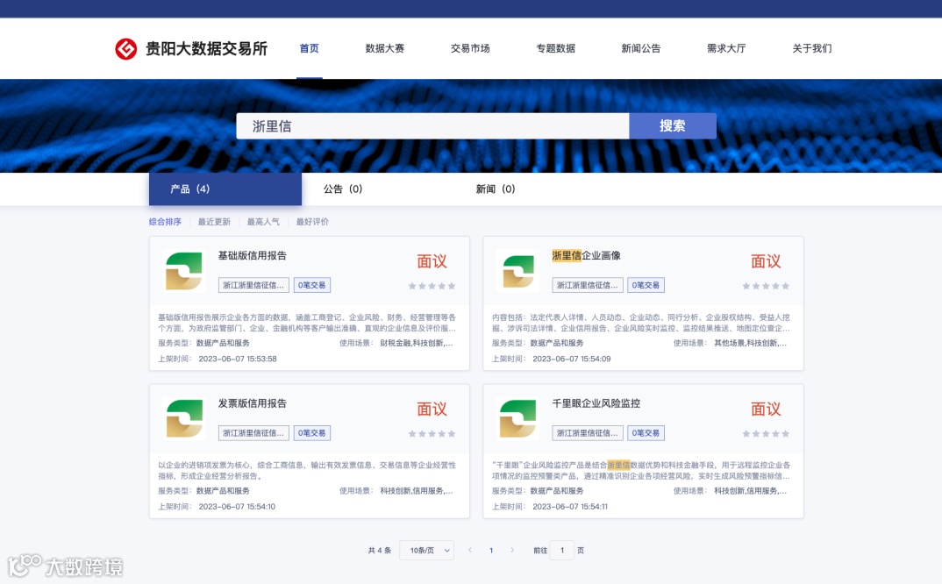Click description starting 内容包括：法定代表人详情
This screenshot has width=942, height=584.
641,323
